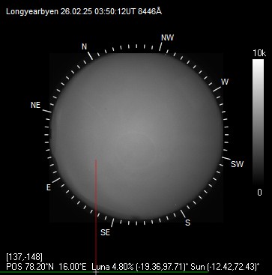Image resolution: width=272 pixels, height=275 pixels.
Task: Click the SW compass label
Action: [237, 164]
